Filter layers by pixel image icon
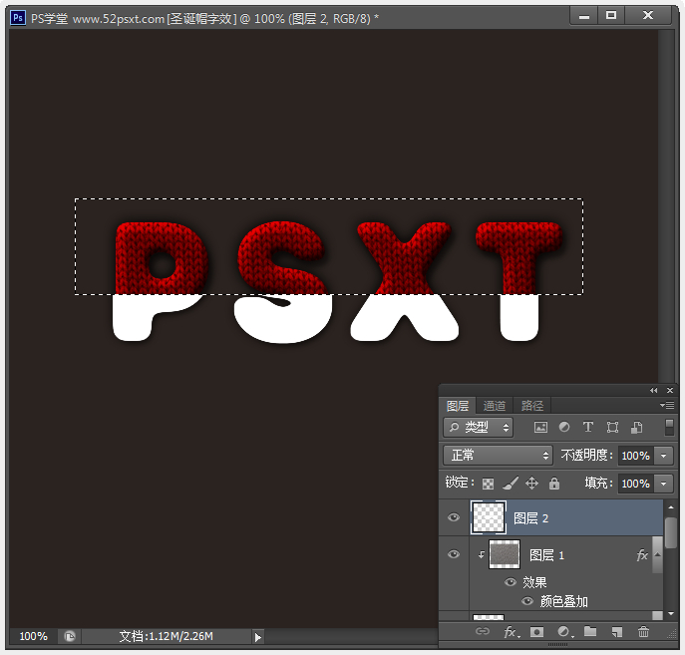Screen dimensions: 685x655 tap(540, 427)
